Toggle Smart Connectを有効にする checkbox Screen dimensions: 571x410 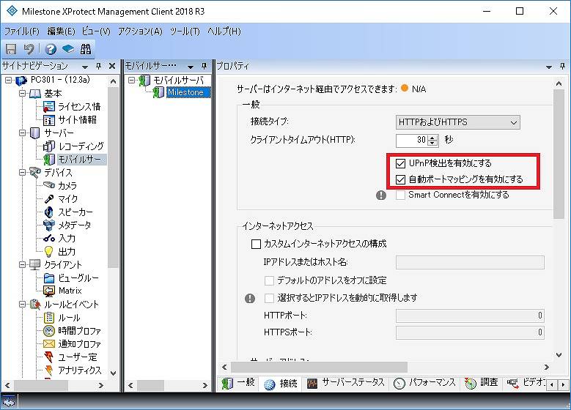(x=400, y=195)
